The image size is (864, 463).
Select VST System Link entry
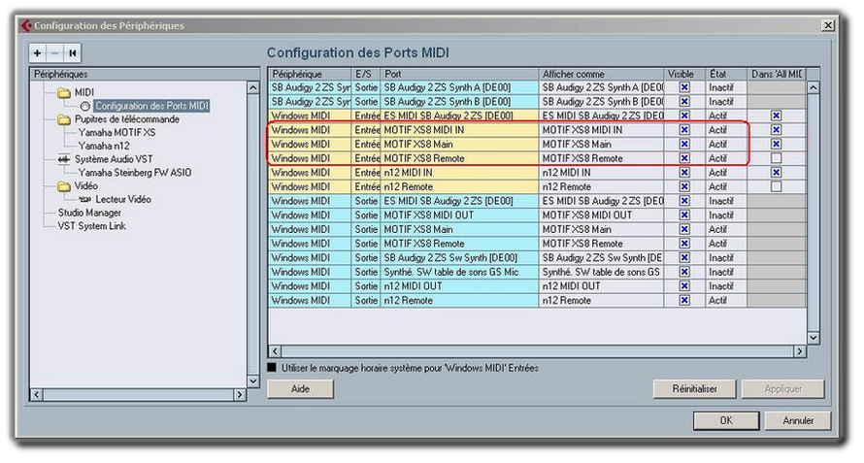click(91, 226)
